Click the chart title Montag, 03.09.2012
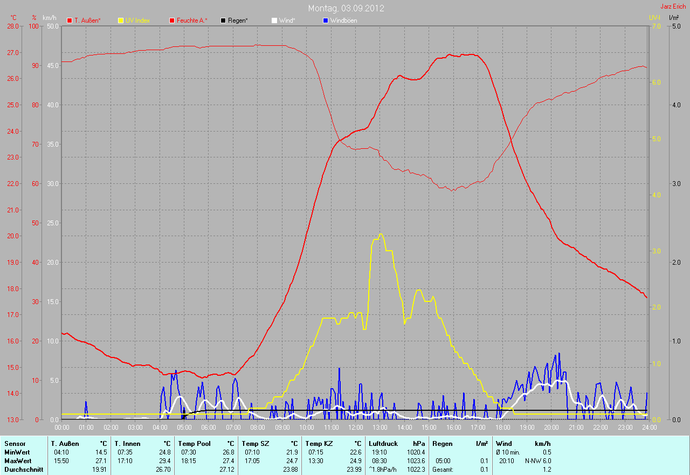Screen dimensions: 690x475 346,8
